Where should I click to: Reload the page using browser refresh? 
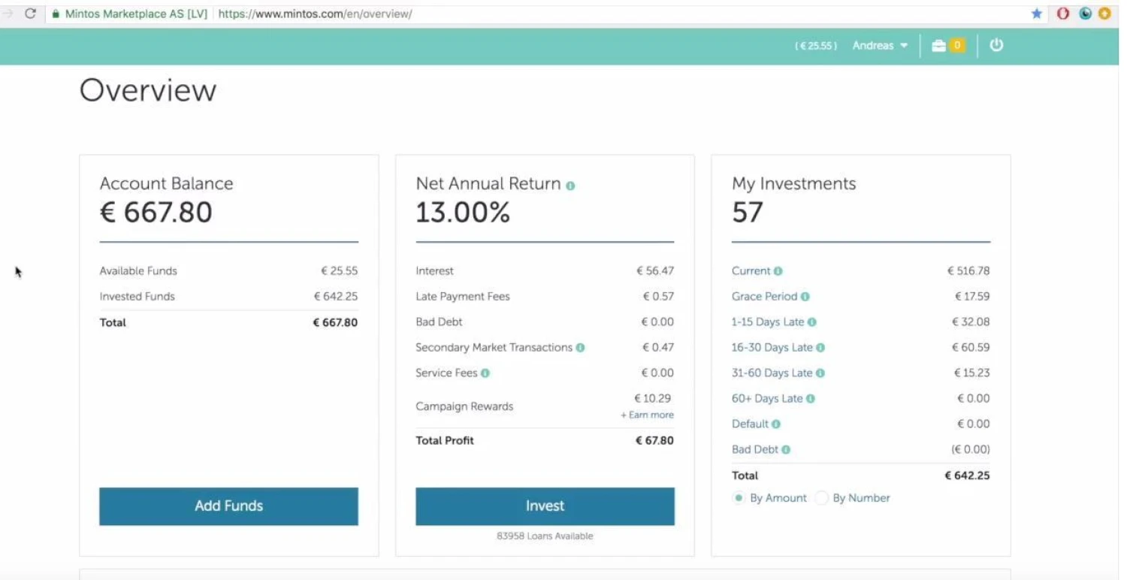[x=30, y=14]
